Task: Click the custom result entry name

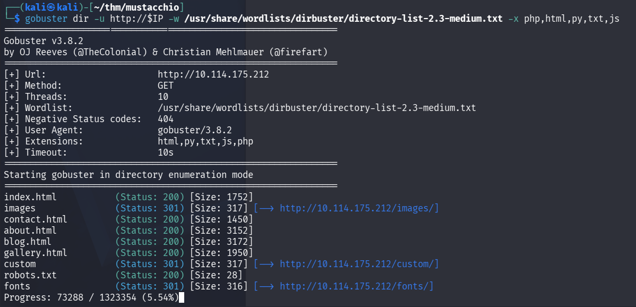Action: [20, 264]
